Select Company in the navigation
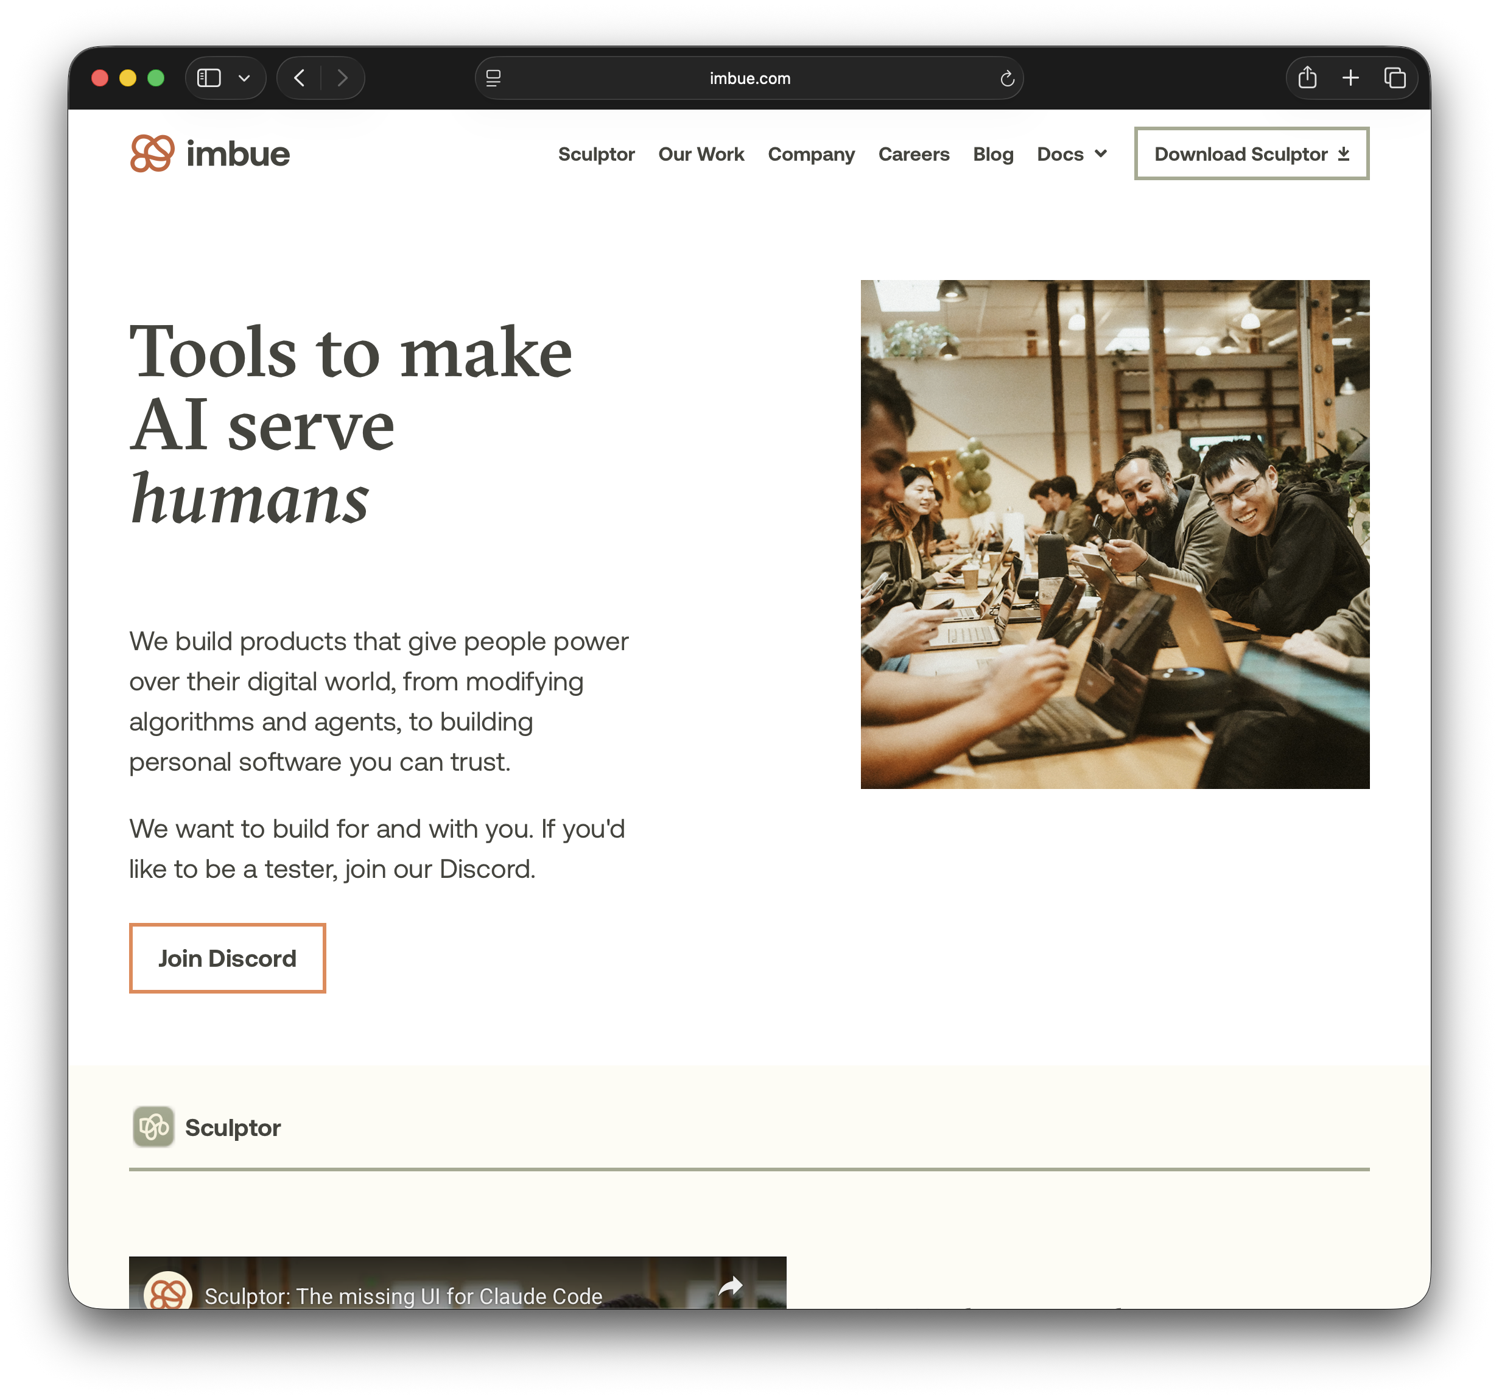1499x1399 pixels. pyautogui.click(x=812, y=154)
